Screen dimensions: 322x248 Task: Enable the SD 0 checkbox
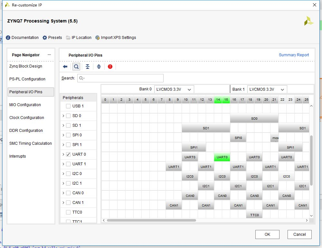68,116
